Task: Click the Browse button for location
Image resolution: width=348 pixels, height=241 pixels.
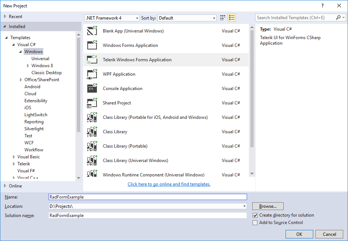Action: pos(267,206)
